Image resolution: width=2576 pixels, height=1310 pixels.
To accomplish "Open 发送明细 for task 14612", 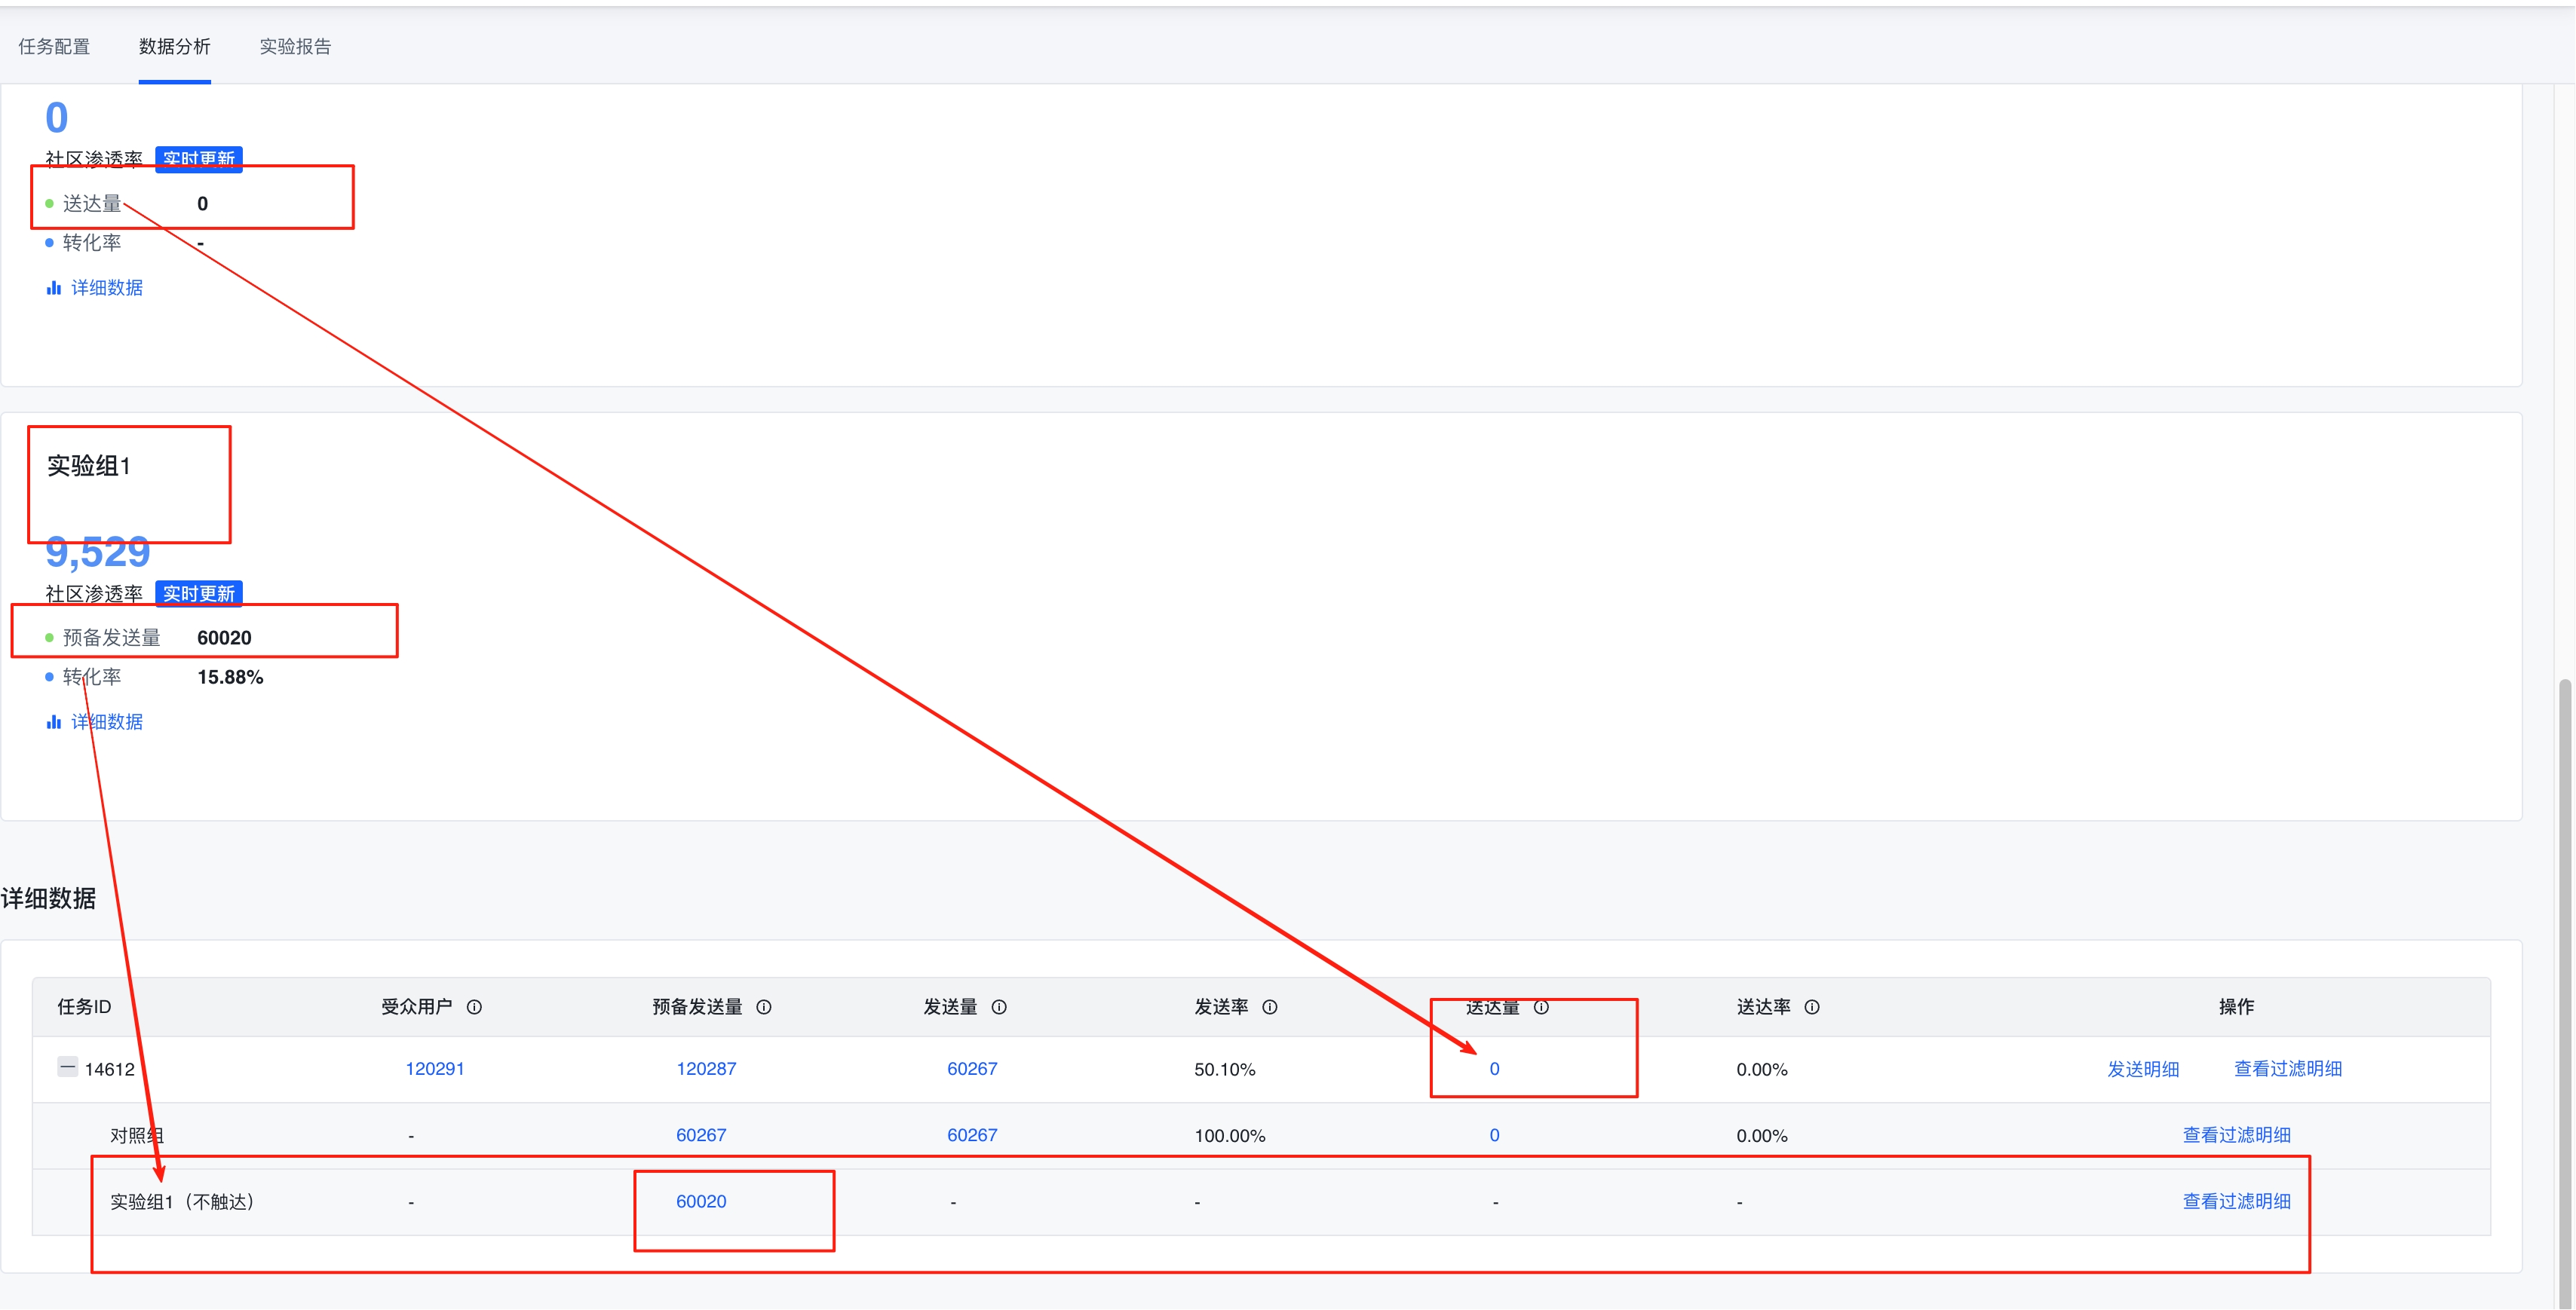I will click(x=2143, y=1068).
